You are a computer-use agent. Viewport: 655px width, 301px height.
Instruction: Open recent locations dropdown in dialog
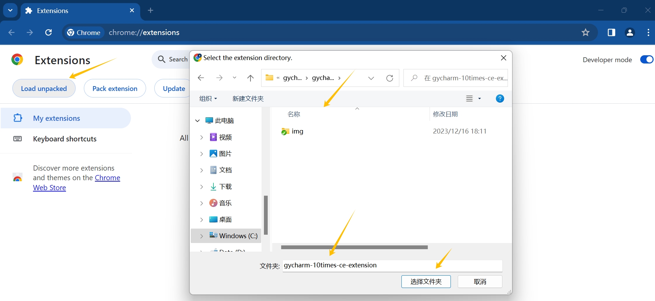click(x=234, y=78)
